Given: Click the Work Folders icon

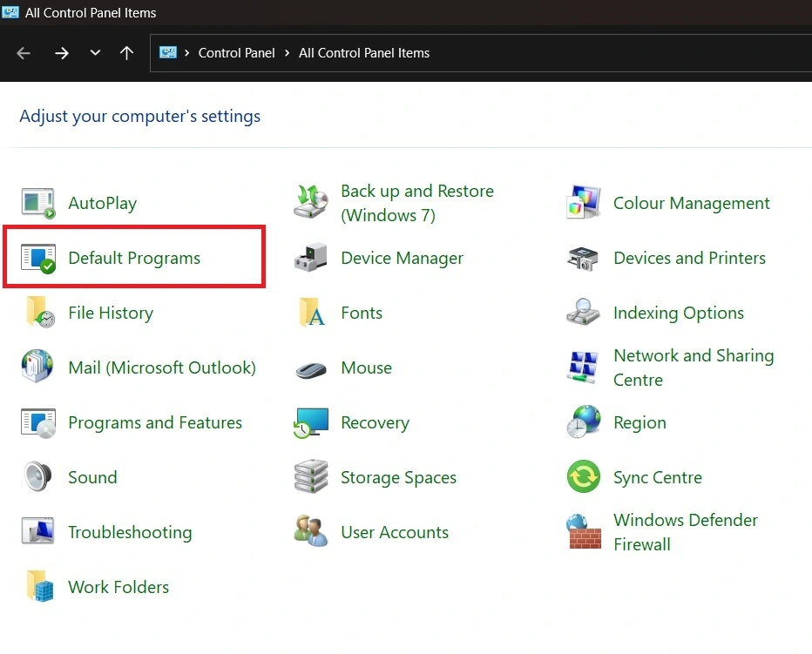Looking at the screenshot, I should click(x=40, y=586).
